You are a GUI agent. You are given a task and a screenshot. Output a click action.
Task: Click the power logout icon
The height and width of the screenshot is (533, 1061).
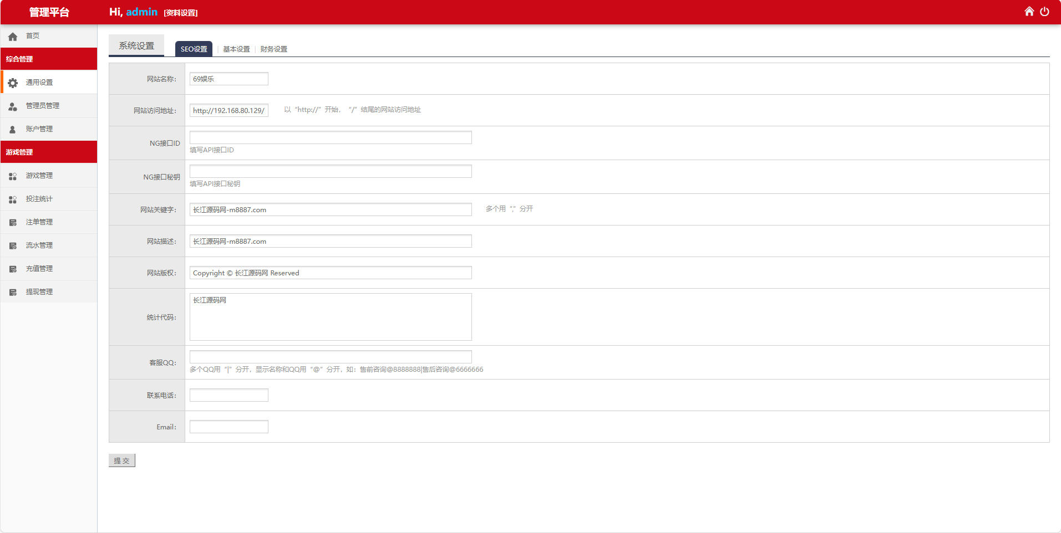click(1044, 11)
